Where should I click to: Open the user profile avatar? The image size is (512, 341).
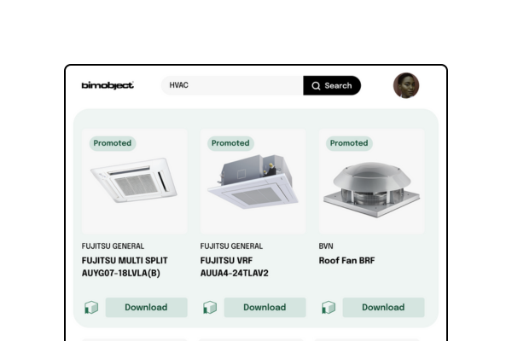406,85
